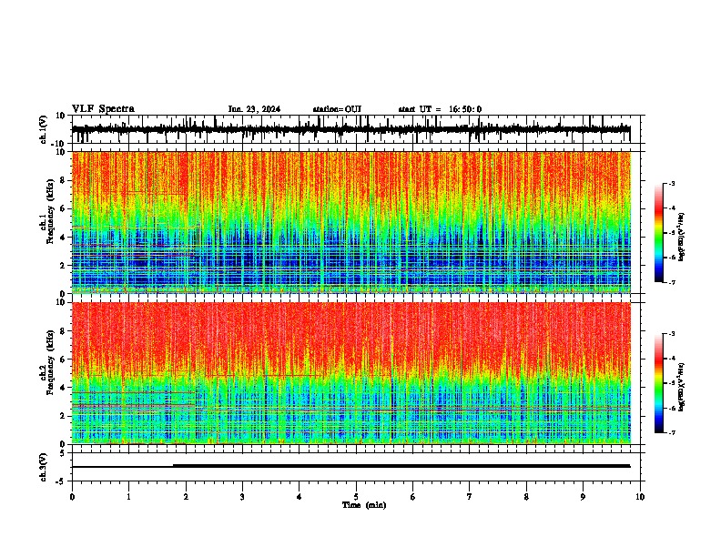This screenshot has height=557, width=721.
Task: Click the "ch.1(V)" waveform axis label
Action: tap(44, 129)
